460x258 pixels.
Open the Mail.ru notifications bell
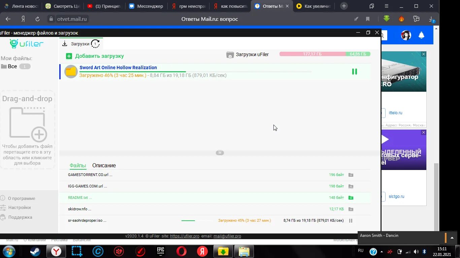(x=421, y=35)
